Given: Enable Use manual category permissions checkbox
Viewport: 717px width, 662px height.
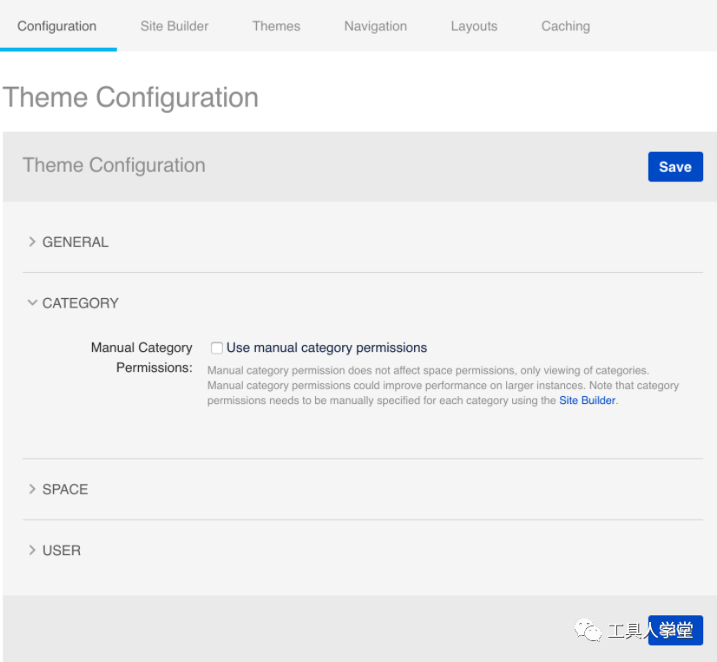Looking at the screenshot, I should click(217, 348).
